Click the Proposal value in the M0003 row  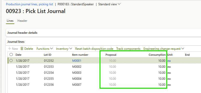coord(112,73)
